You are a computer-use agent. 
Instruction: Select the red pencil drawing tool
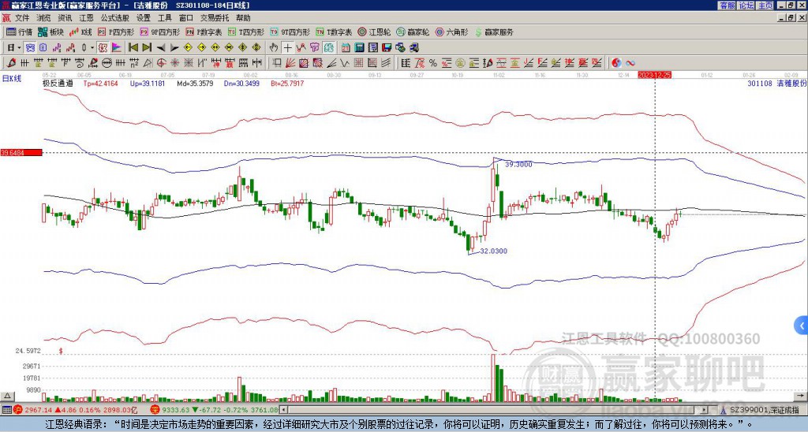11,63
